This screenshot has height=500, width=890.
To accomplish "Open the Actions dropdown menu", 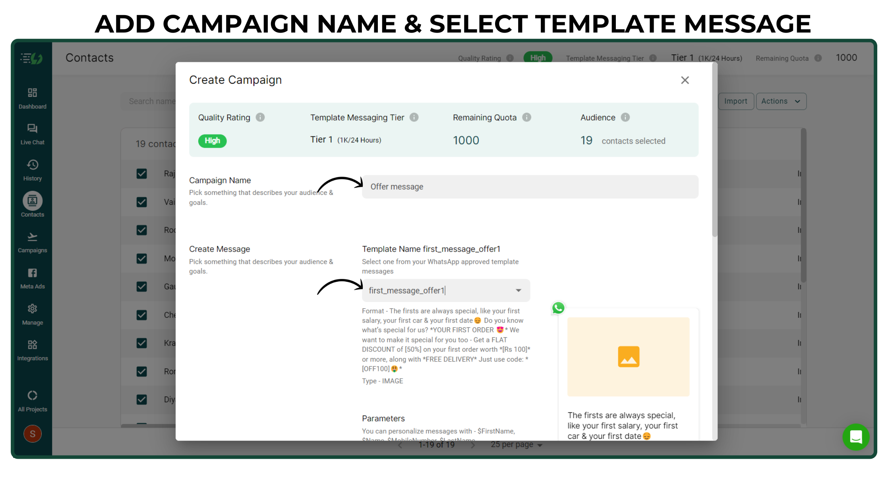I will click(782, 101).
